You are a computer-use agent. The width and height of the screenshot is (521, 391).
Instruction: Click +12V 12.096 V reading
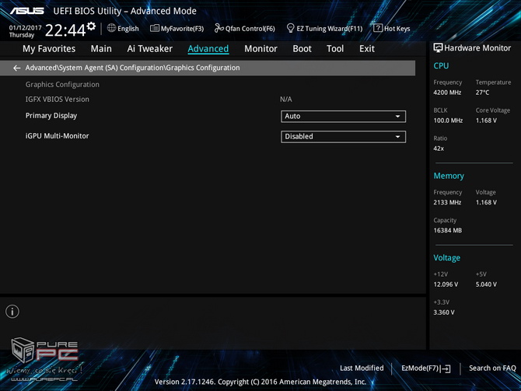tap(446, 285)
